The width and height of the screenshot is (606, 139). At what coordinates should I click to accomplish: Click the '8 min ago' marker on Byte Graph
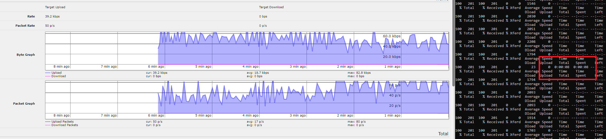click(x=62, y=67)
